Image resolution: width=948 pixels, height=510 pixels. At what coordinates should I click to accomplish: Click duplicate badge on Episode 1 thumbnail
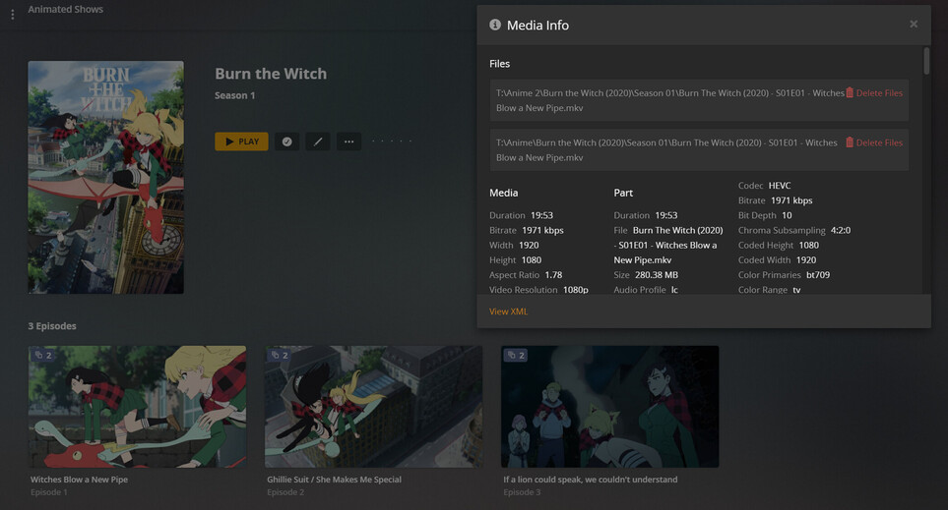point(43,356)
